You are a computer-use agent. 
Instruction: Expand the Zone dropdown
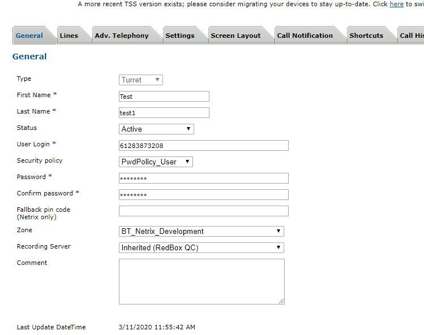pos(202,232)
